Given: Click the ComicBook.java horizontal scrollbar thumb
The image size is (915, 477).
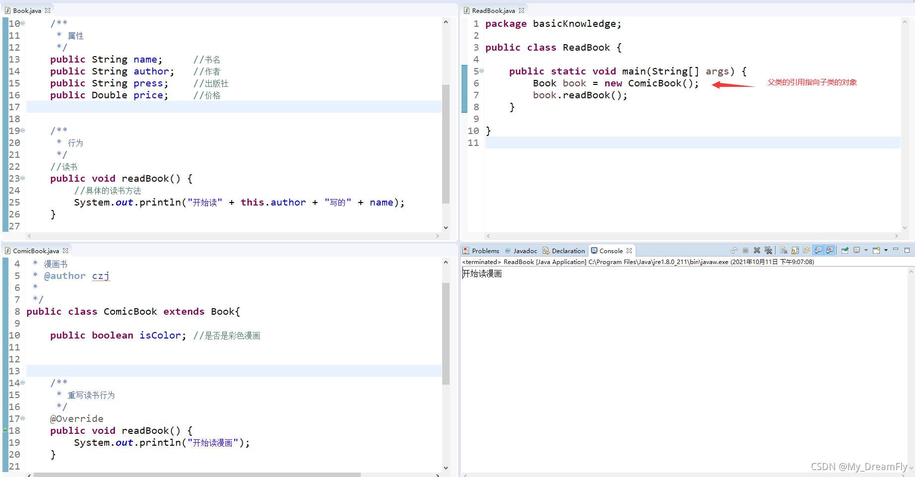Looking at the screenshot, I should pyautogui.click(x=197, y=475).
